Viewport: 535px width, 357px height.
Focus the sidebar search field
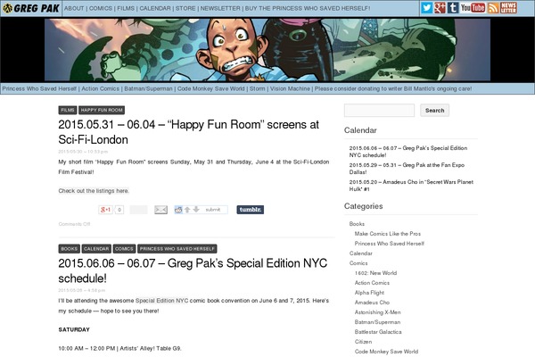pos(380,111)
